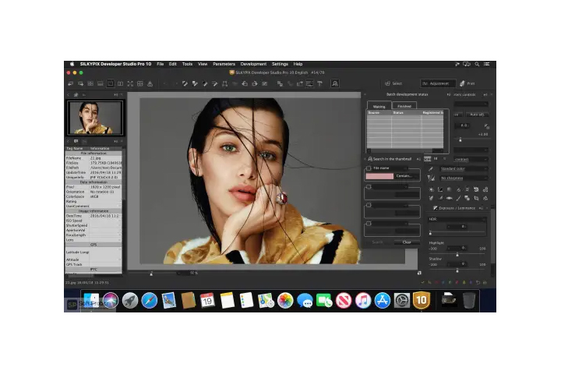The image size is (561, 374).
Task: Open the Parameters menu
Action: pyautogui.click(x=224, y=64)
